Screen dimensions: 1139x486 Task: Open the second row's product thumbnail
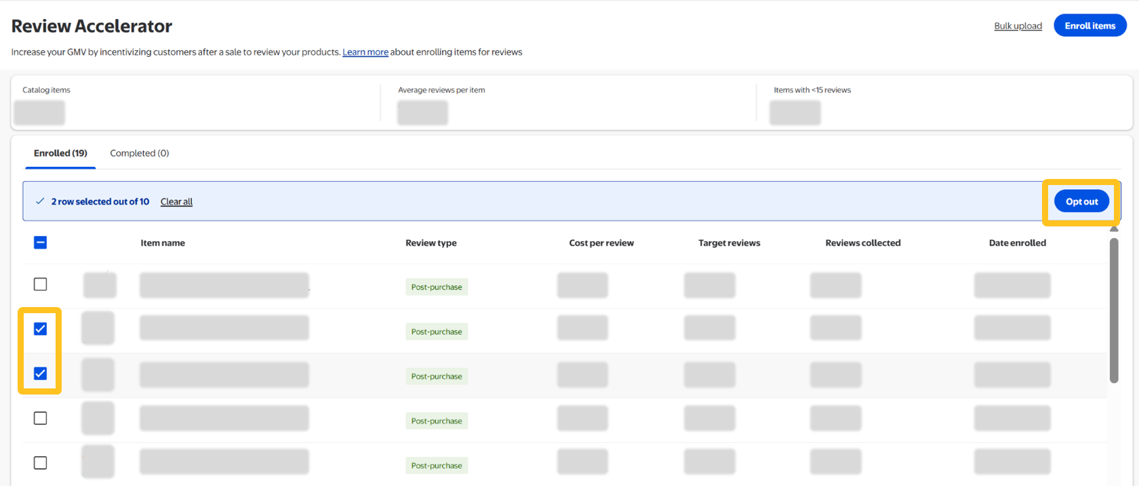coord(98,329)
